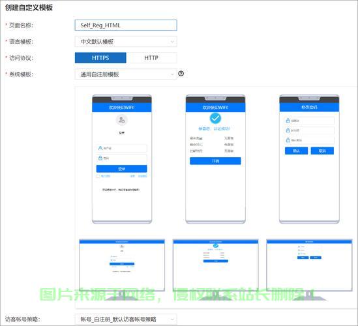Click the 访问协议 label

click(x=21, y=58)
